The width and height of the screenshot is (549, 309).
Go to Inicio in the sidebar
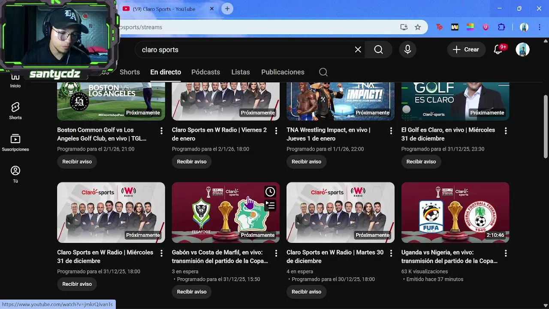pyautogui.click(x=15, y=80)
